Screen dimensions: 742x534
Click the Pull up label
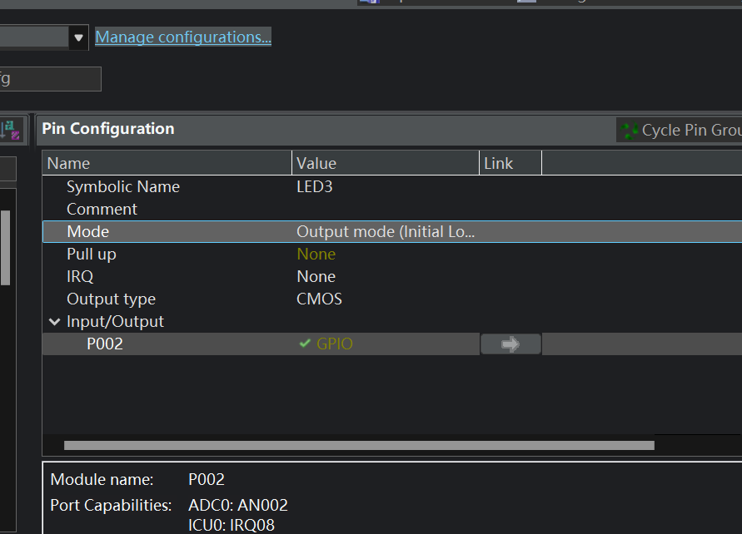coord(92,255)
